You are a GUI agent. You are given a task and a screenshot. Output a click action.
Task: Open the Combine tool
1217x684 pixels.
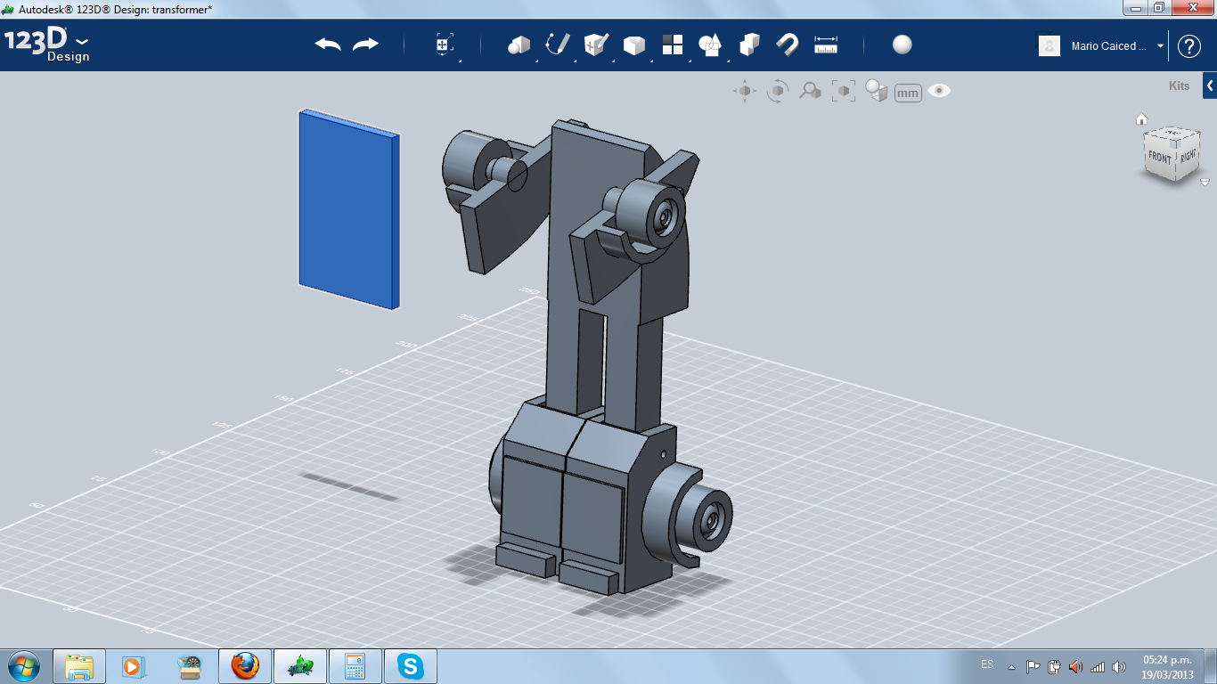(749, 45)
